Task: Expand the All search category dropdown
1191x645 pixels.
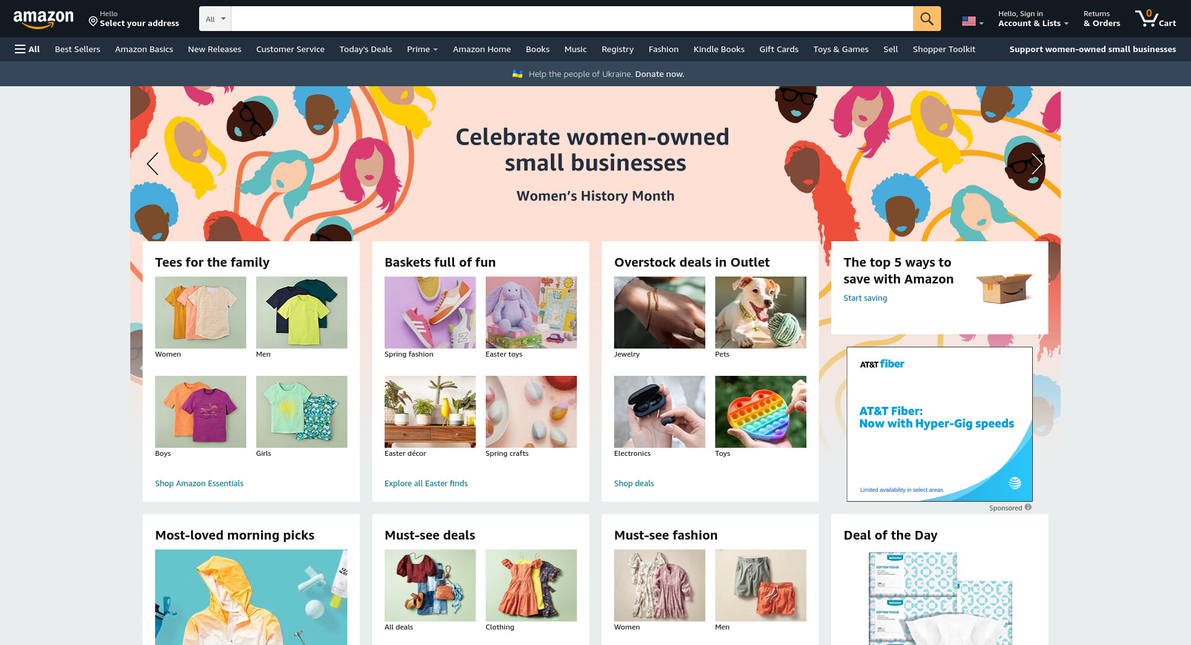Action: 215,19
